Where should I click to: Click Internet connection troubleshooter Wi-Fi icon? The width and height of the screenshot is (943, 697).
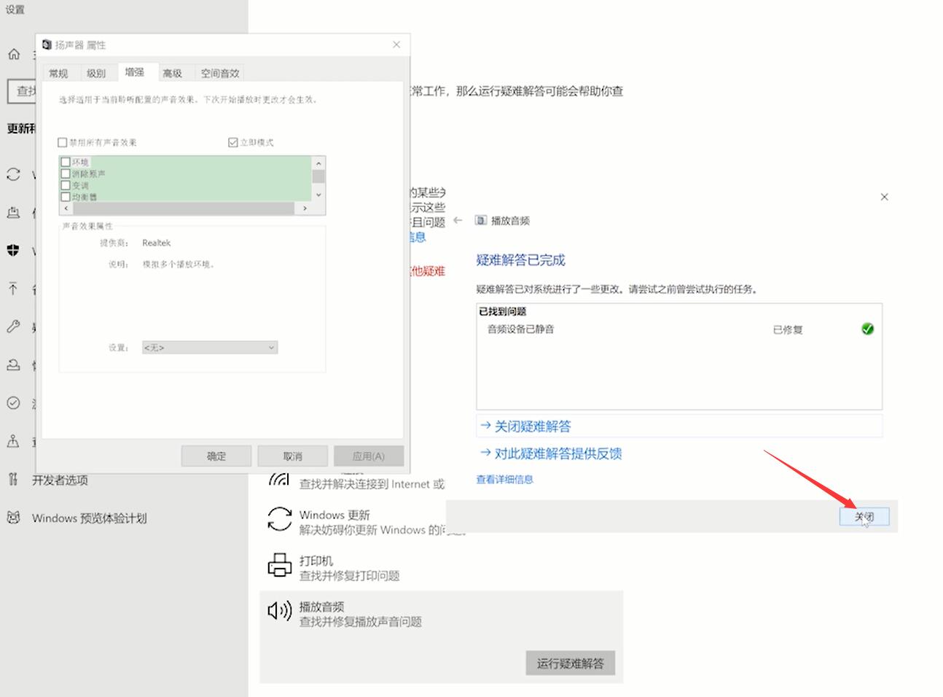pyautogui.click(x=280, y=479)
